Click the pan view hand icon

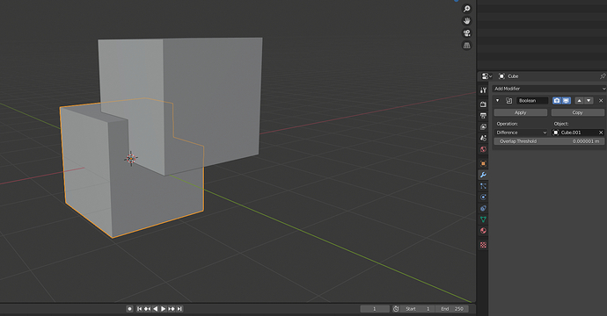pos(467,21)
